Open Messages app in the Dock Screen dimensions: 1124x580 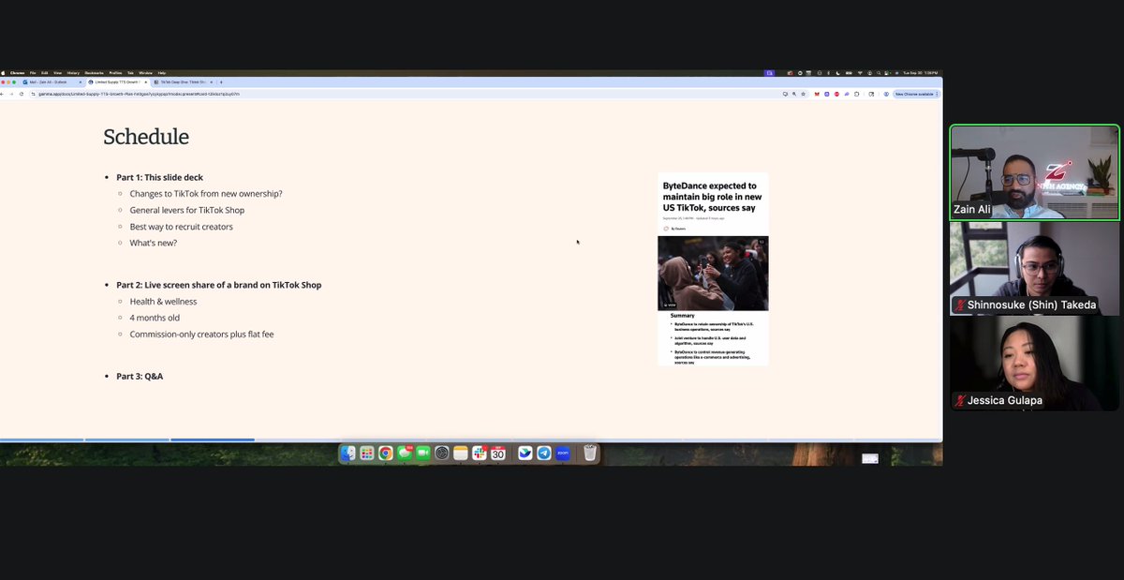click(405, 454)
